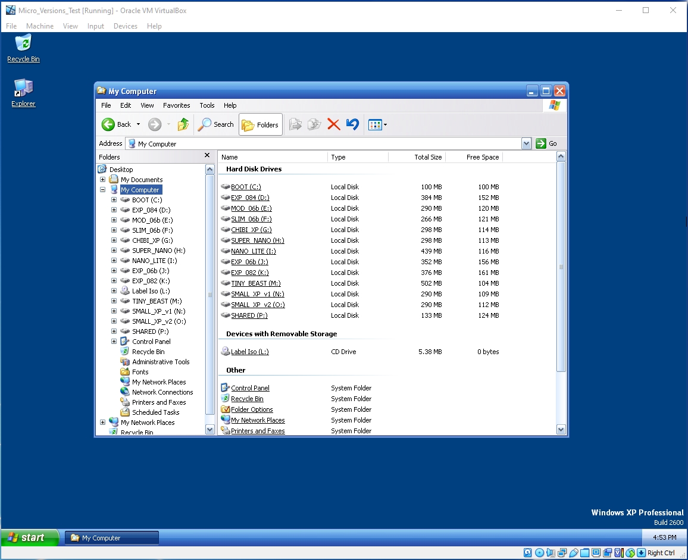The image size is (688, 560).
Task: Click the My Computer address field
Action: (x=323, y=143)
